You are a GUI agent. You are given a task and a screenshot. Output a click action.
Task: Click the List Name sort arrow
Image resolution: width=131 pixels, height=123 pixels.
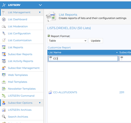(117, 53)
